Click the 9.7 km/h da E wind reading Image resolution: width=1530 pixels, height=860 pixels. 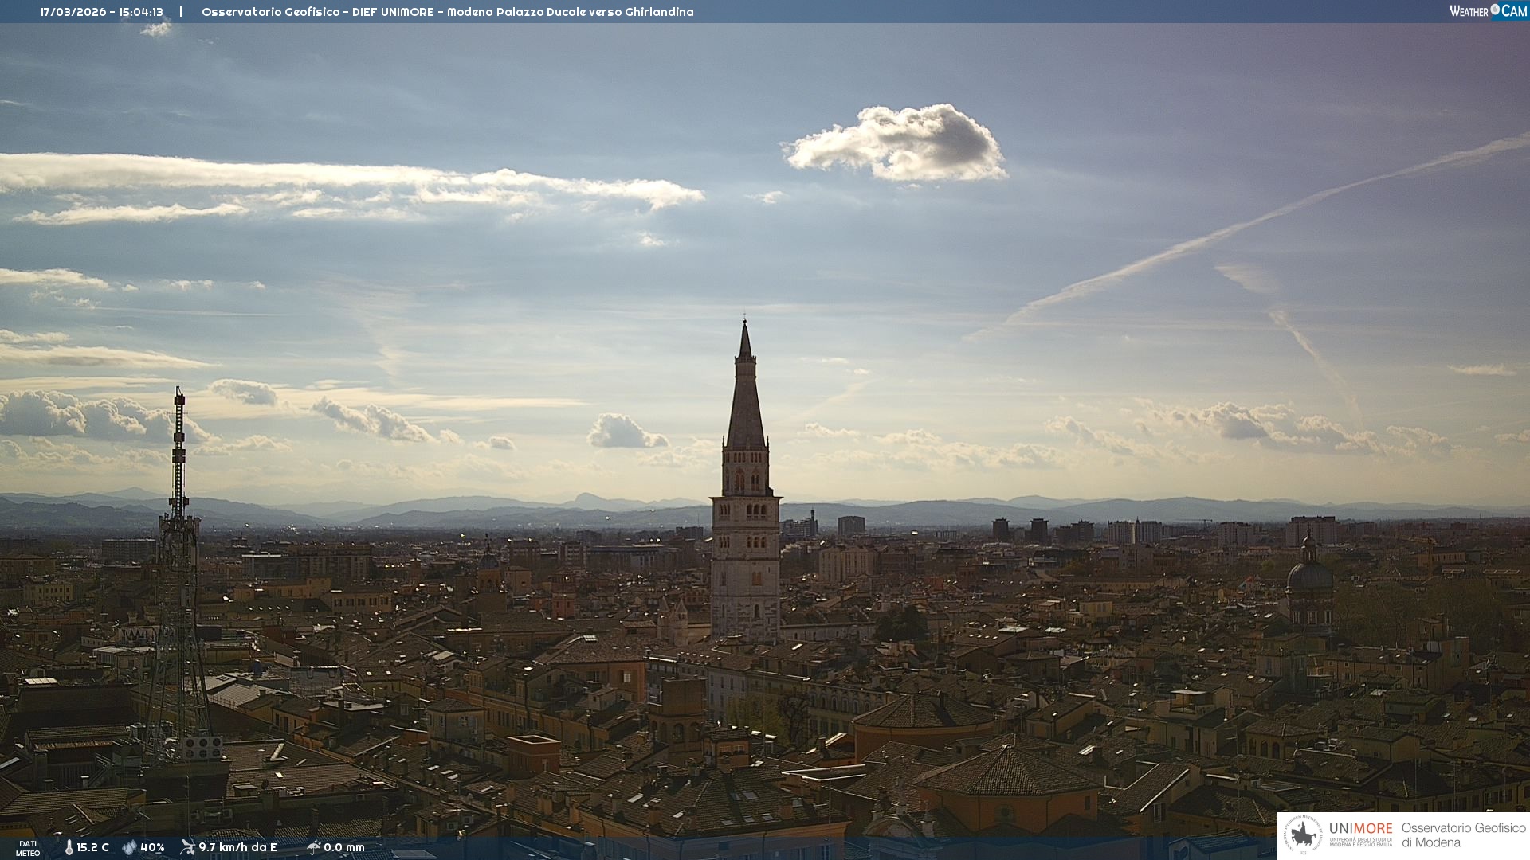tap(237, 847)
